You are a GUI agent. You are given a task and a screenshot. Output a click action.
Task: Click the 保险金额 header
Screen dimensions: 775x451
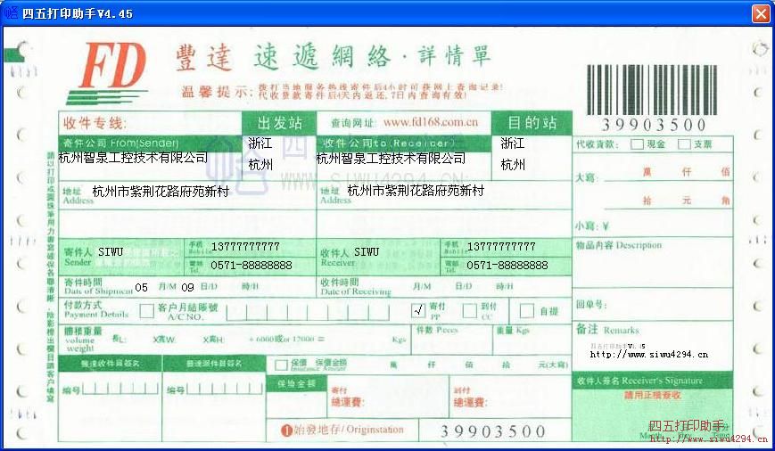coord(296,383)
